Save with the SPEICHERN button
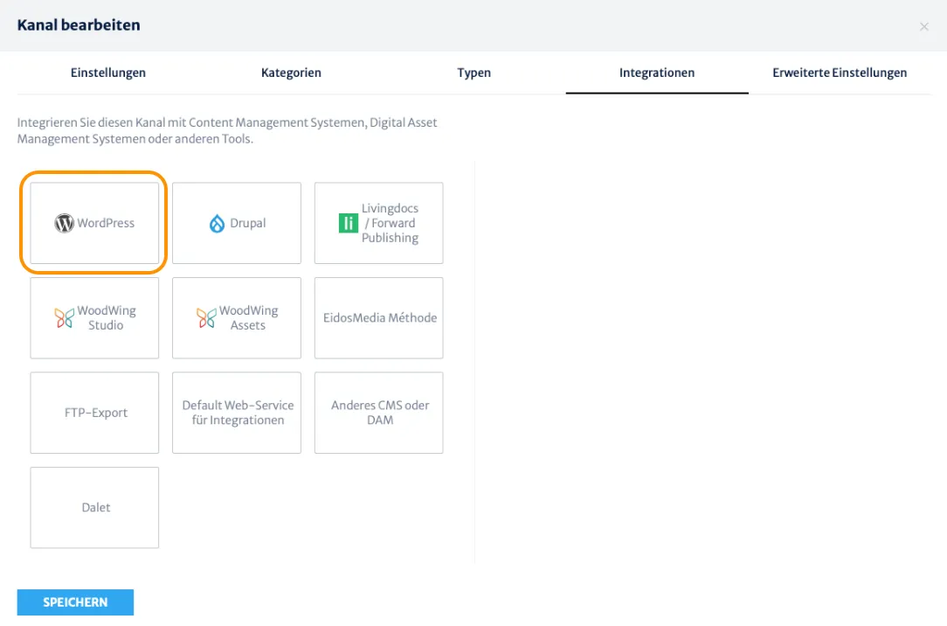The width and height of the screenshot is (947, 626). [75, 602]
